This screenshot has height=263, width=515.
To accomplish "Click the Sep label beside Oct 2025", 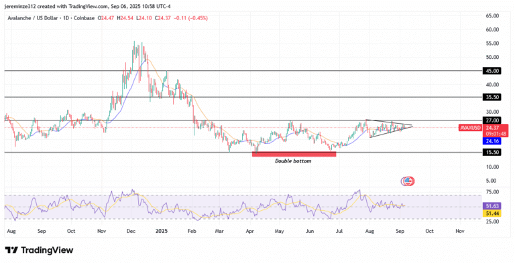I will (x=400, y=231).
